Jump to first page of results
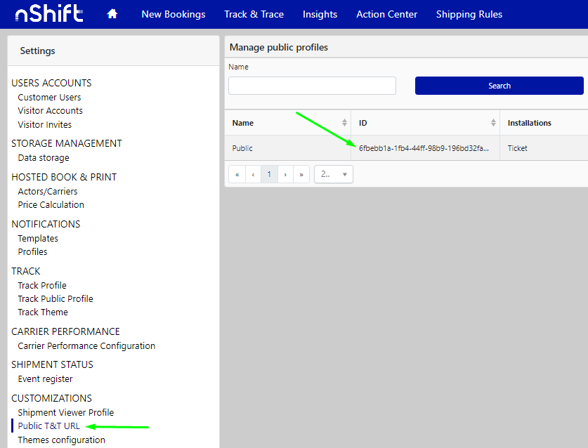The height and width of the screenshot is (448, 588). click(x=237, y=174)
